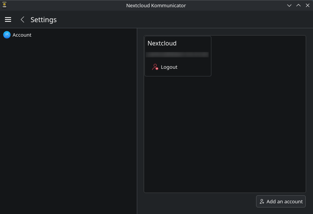Click the Add an account button
Image resolution: width=313 pixels, height=214 pixels.
coord(281,201)
